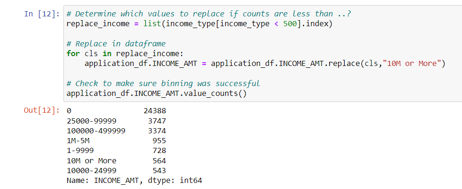Click the output row label 1-9999
This screenshot has height=189, width=462.
[80, 151]
